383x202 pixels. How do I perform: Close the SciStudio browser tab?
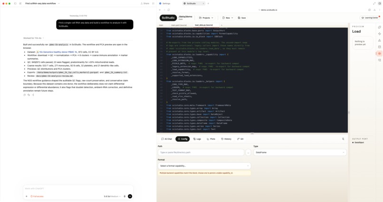point(203,3)
